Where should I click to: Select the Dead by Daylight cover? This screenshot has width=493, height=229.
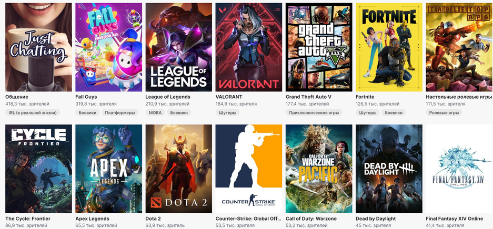pos(389,169)
